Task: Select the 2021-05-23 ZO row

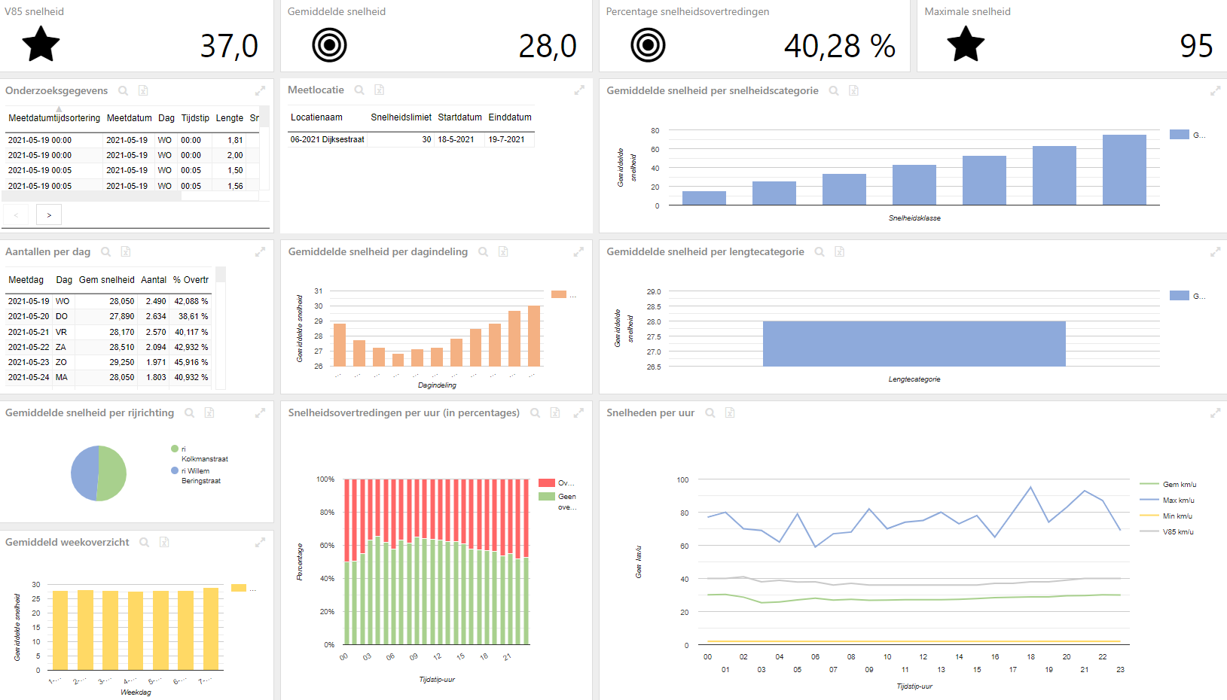Action: (x=108, y=362)
